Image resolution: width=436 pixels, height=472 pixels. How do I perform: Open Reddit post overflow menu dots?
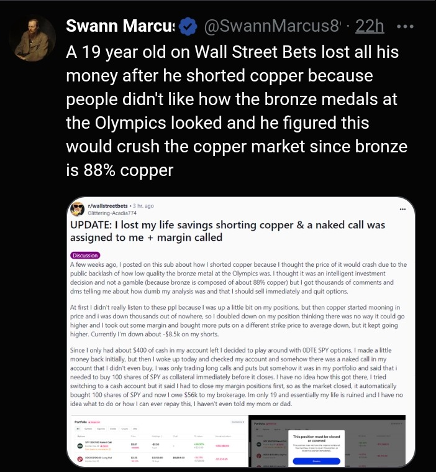coord(402,209)
